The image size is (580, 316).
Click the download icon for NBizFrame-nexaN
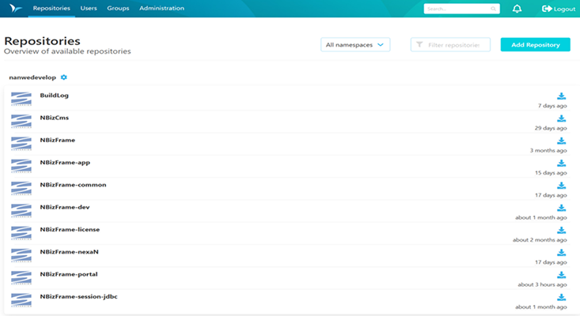click(x=562, y=253)
